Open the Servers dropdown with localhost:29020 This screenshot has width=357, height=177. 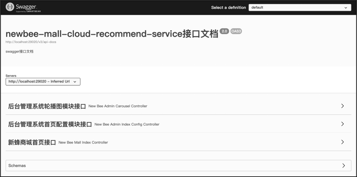coord(43,82)
